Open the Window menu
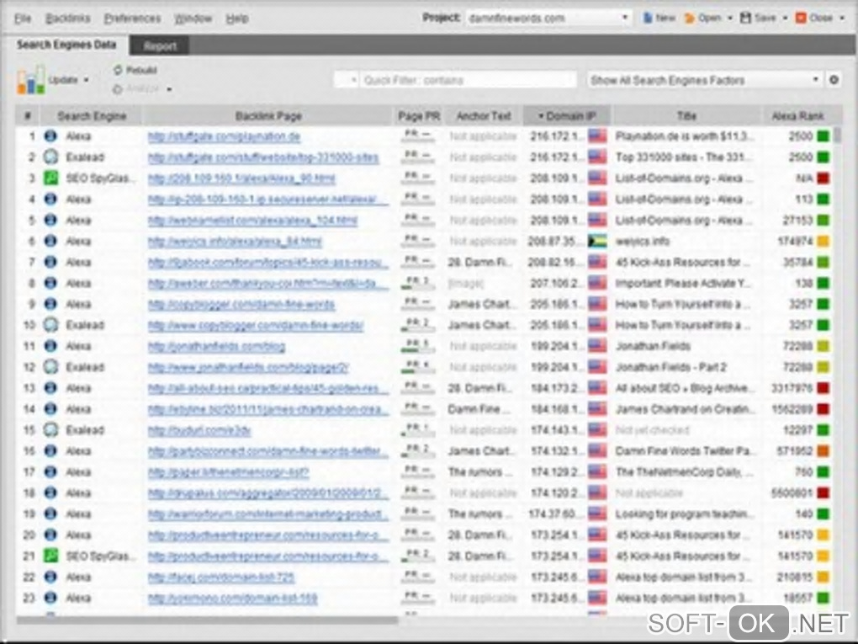Image resolution: width=858 pixels, height=644 pixels. tap(193, 19)
